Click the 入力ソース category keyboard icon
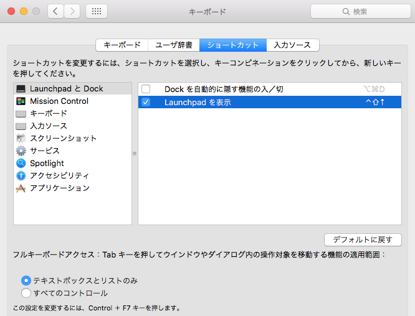Viewport: 415px width, 316px height. pyautogui.click(x=21, y=126)
